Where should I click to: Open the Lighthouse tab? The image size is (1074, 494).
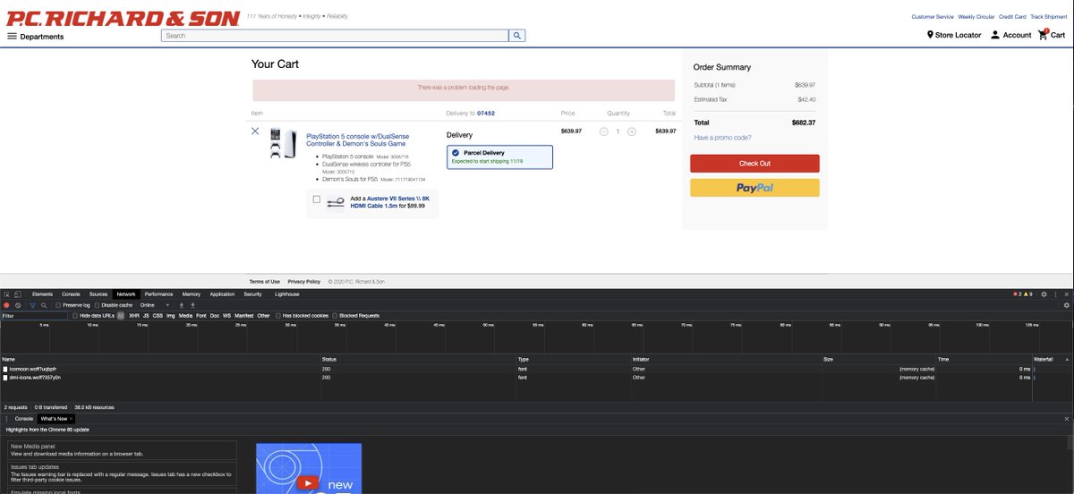click(287, 294)
